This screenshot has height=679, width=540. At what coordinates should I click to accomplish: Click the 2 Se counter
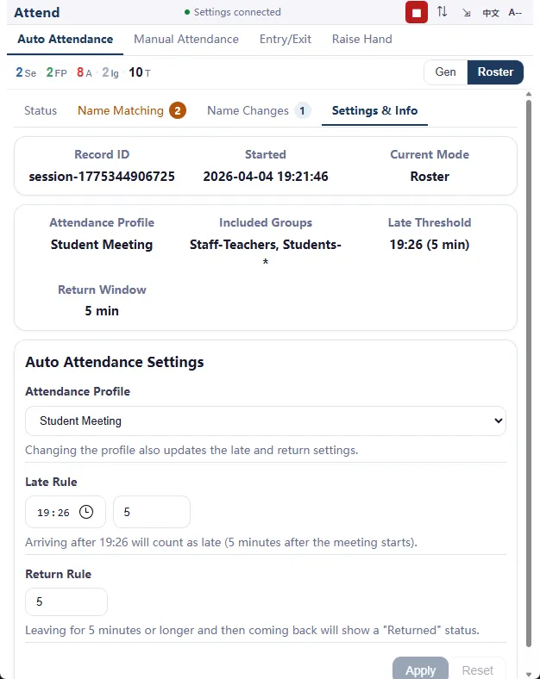coord(26,72)
